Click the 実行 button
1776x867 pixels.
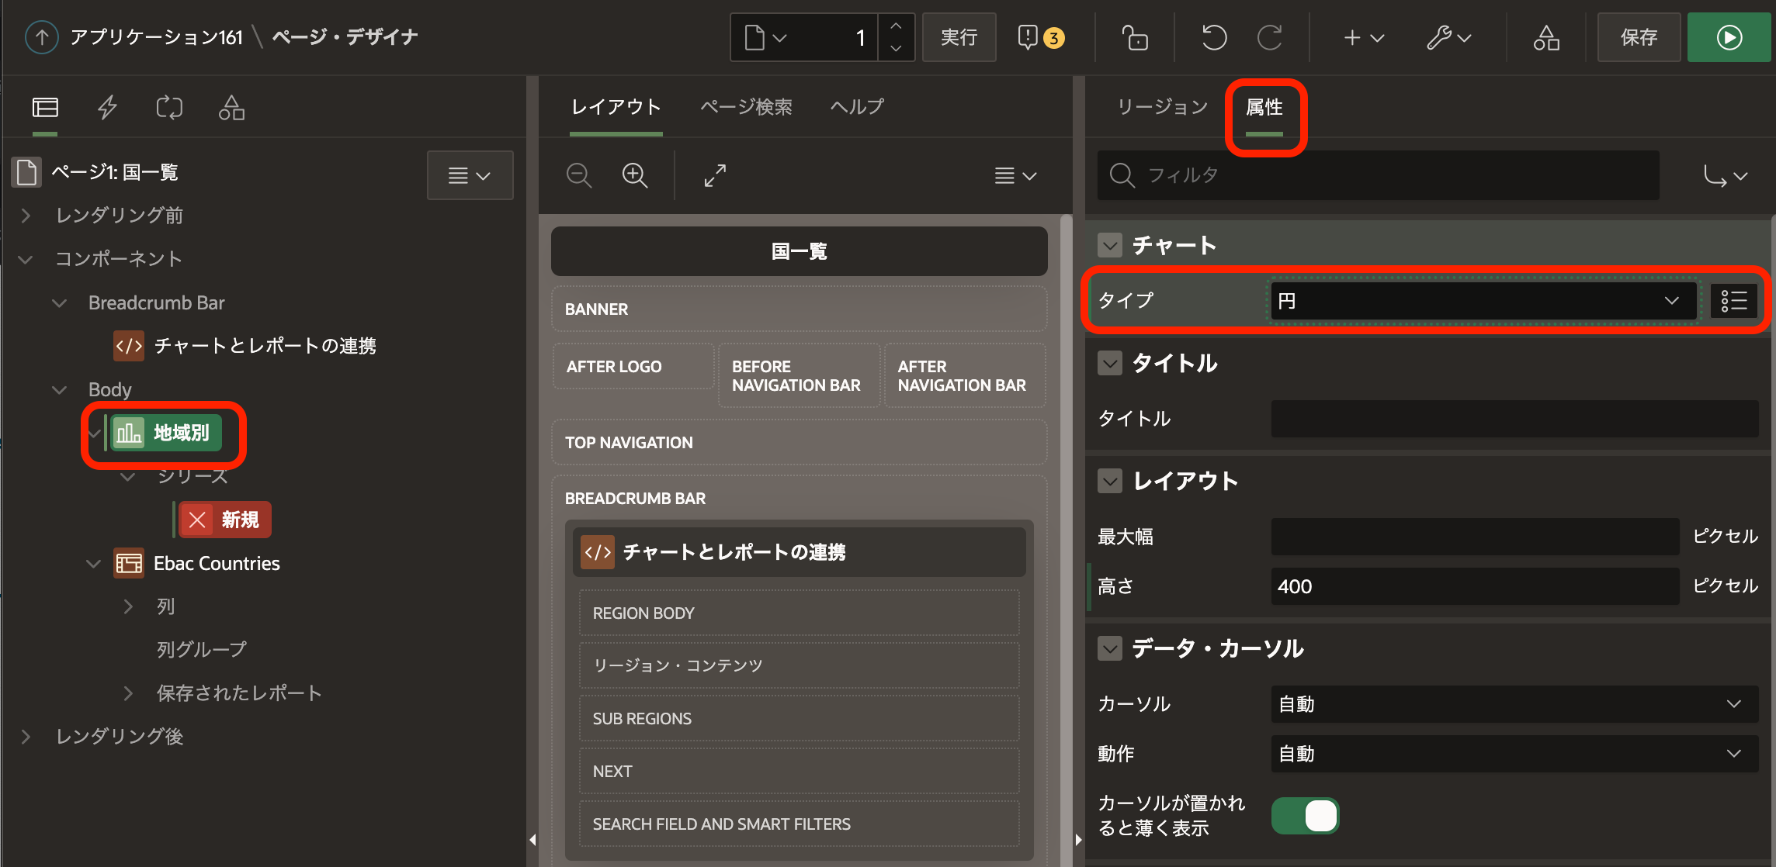pos(959,37)
